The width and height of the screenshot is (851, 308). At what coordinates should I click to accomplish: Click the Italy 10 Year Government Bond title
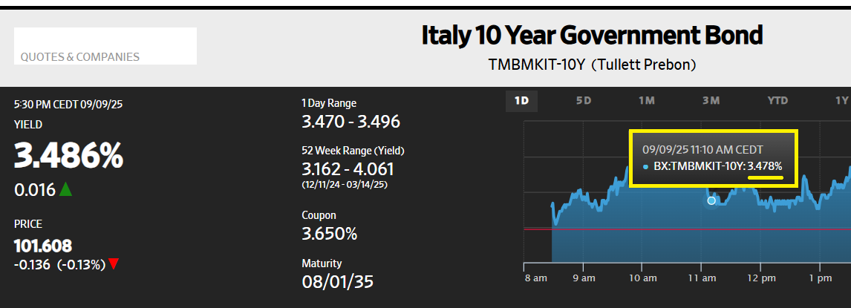coord(592,35)
